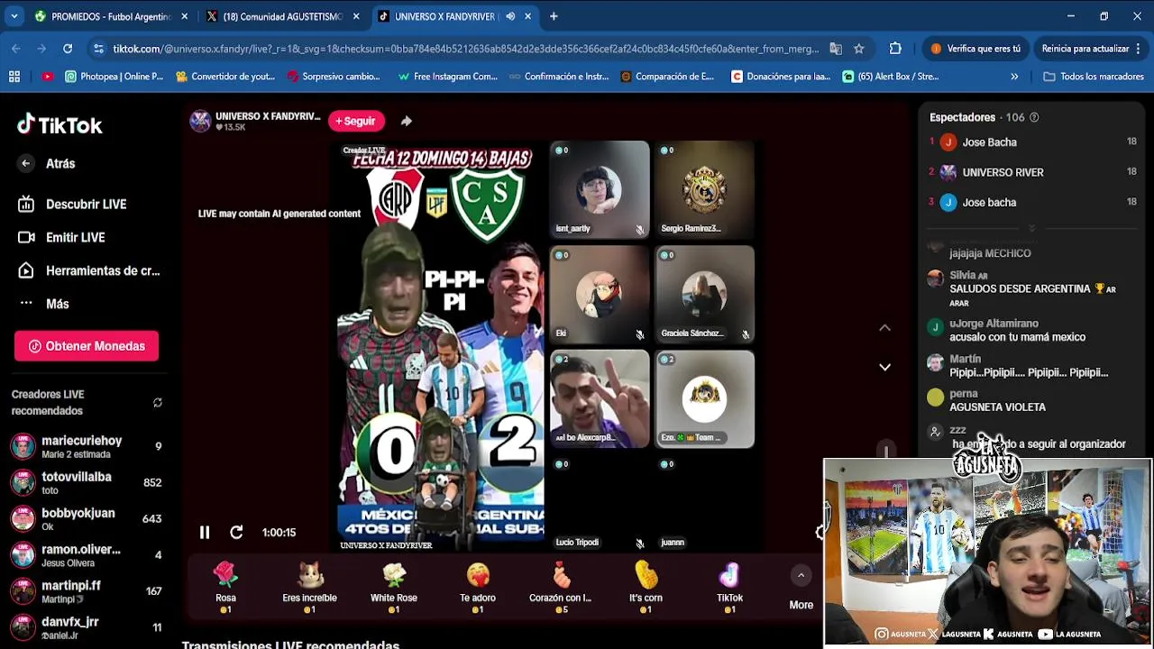Select Ezo Team guest tile
1154x649 pixels.
(705, 399)
